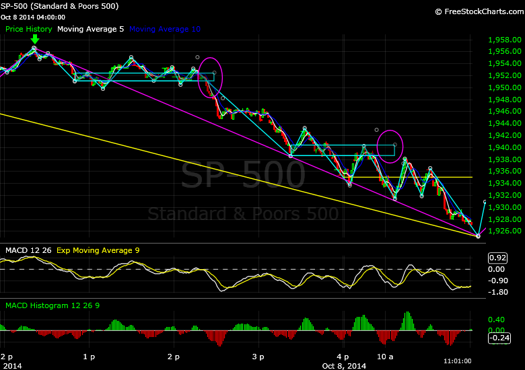This screenshot has width=525, height=370.
Task: Click the 4 p time axis label
Action: click(x=343, y=357)
